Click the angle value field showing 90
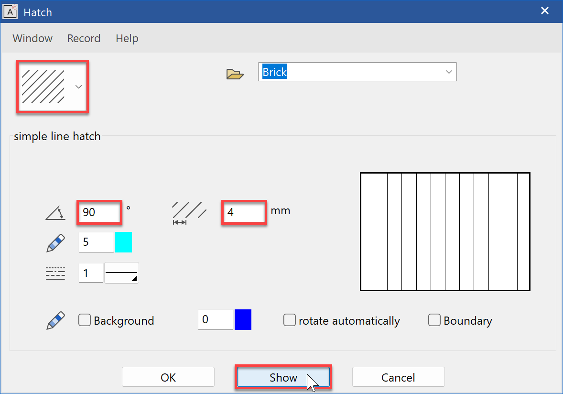 (99, 212)
